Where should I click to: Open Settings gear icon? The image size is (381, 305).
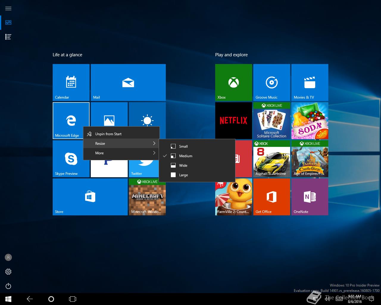[x=8, y=272]
